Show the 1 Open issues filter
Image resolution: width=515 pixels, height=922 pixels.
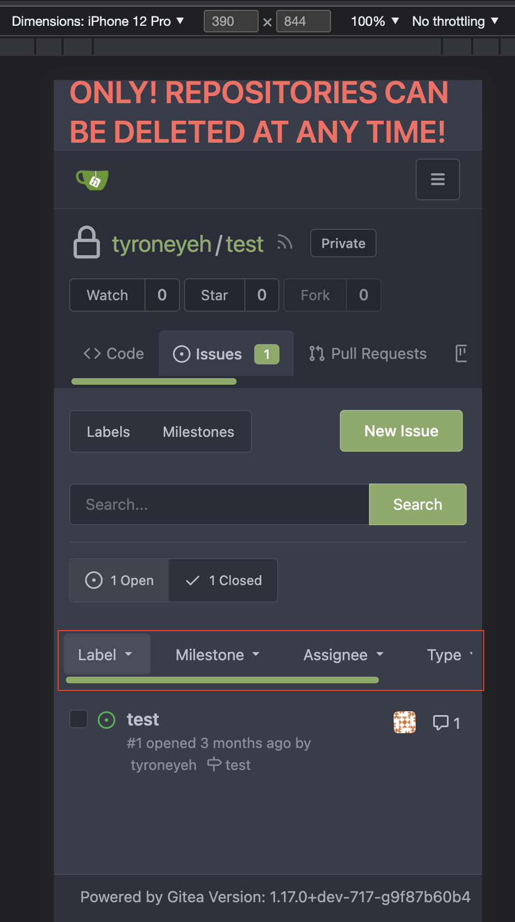tap(120, 580)
